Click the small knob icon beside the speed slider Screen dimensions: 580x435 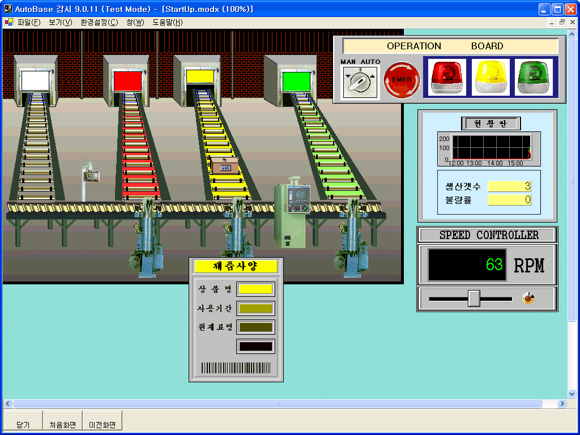tap(528, 298)
